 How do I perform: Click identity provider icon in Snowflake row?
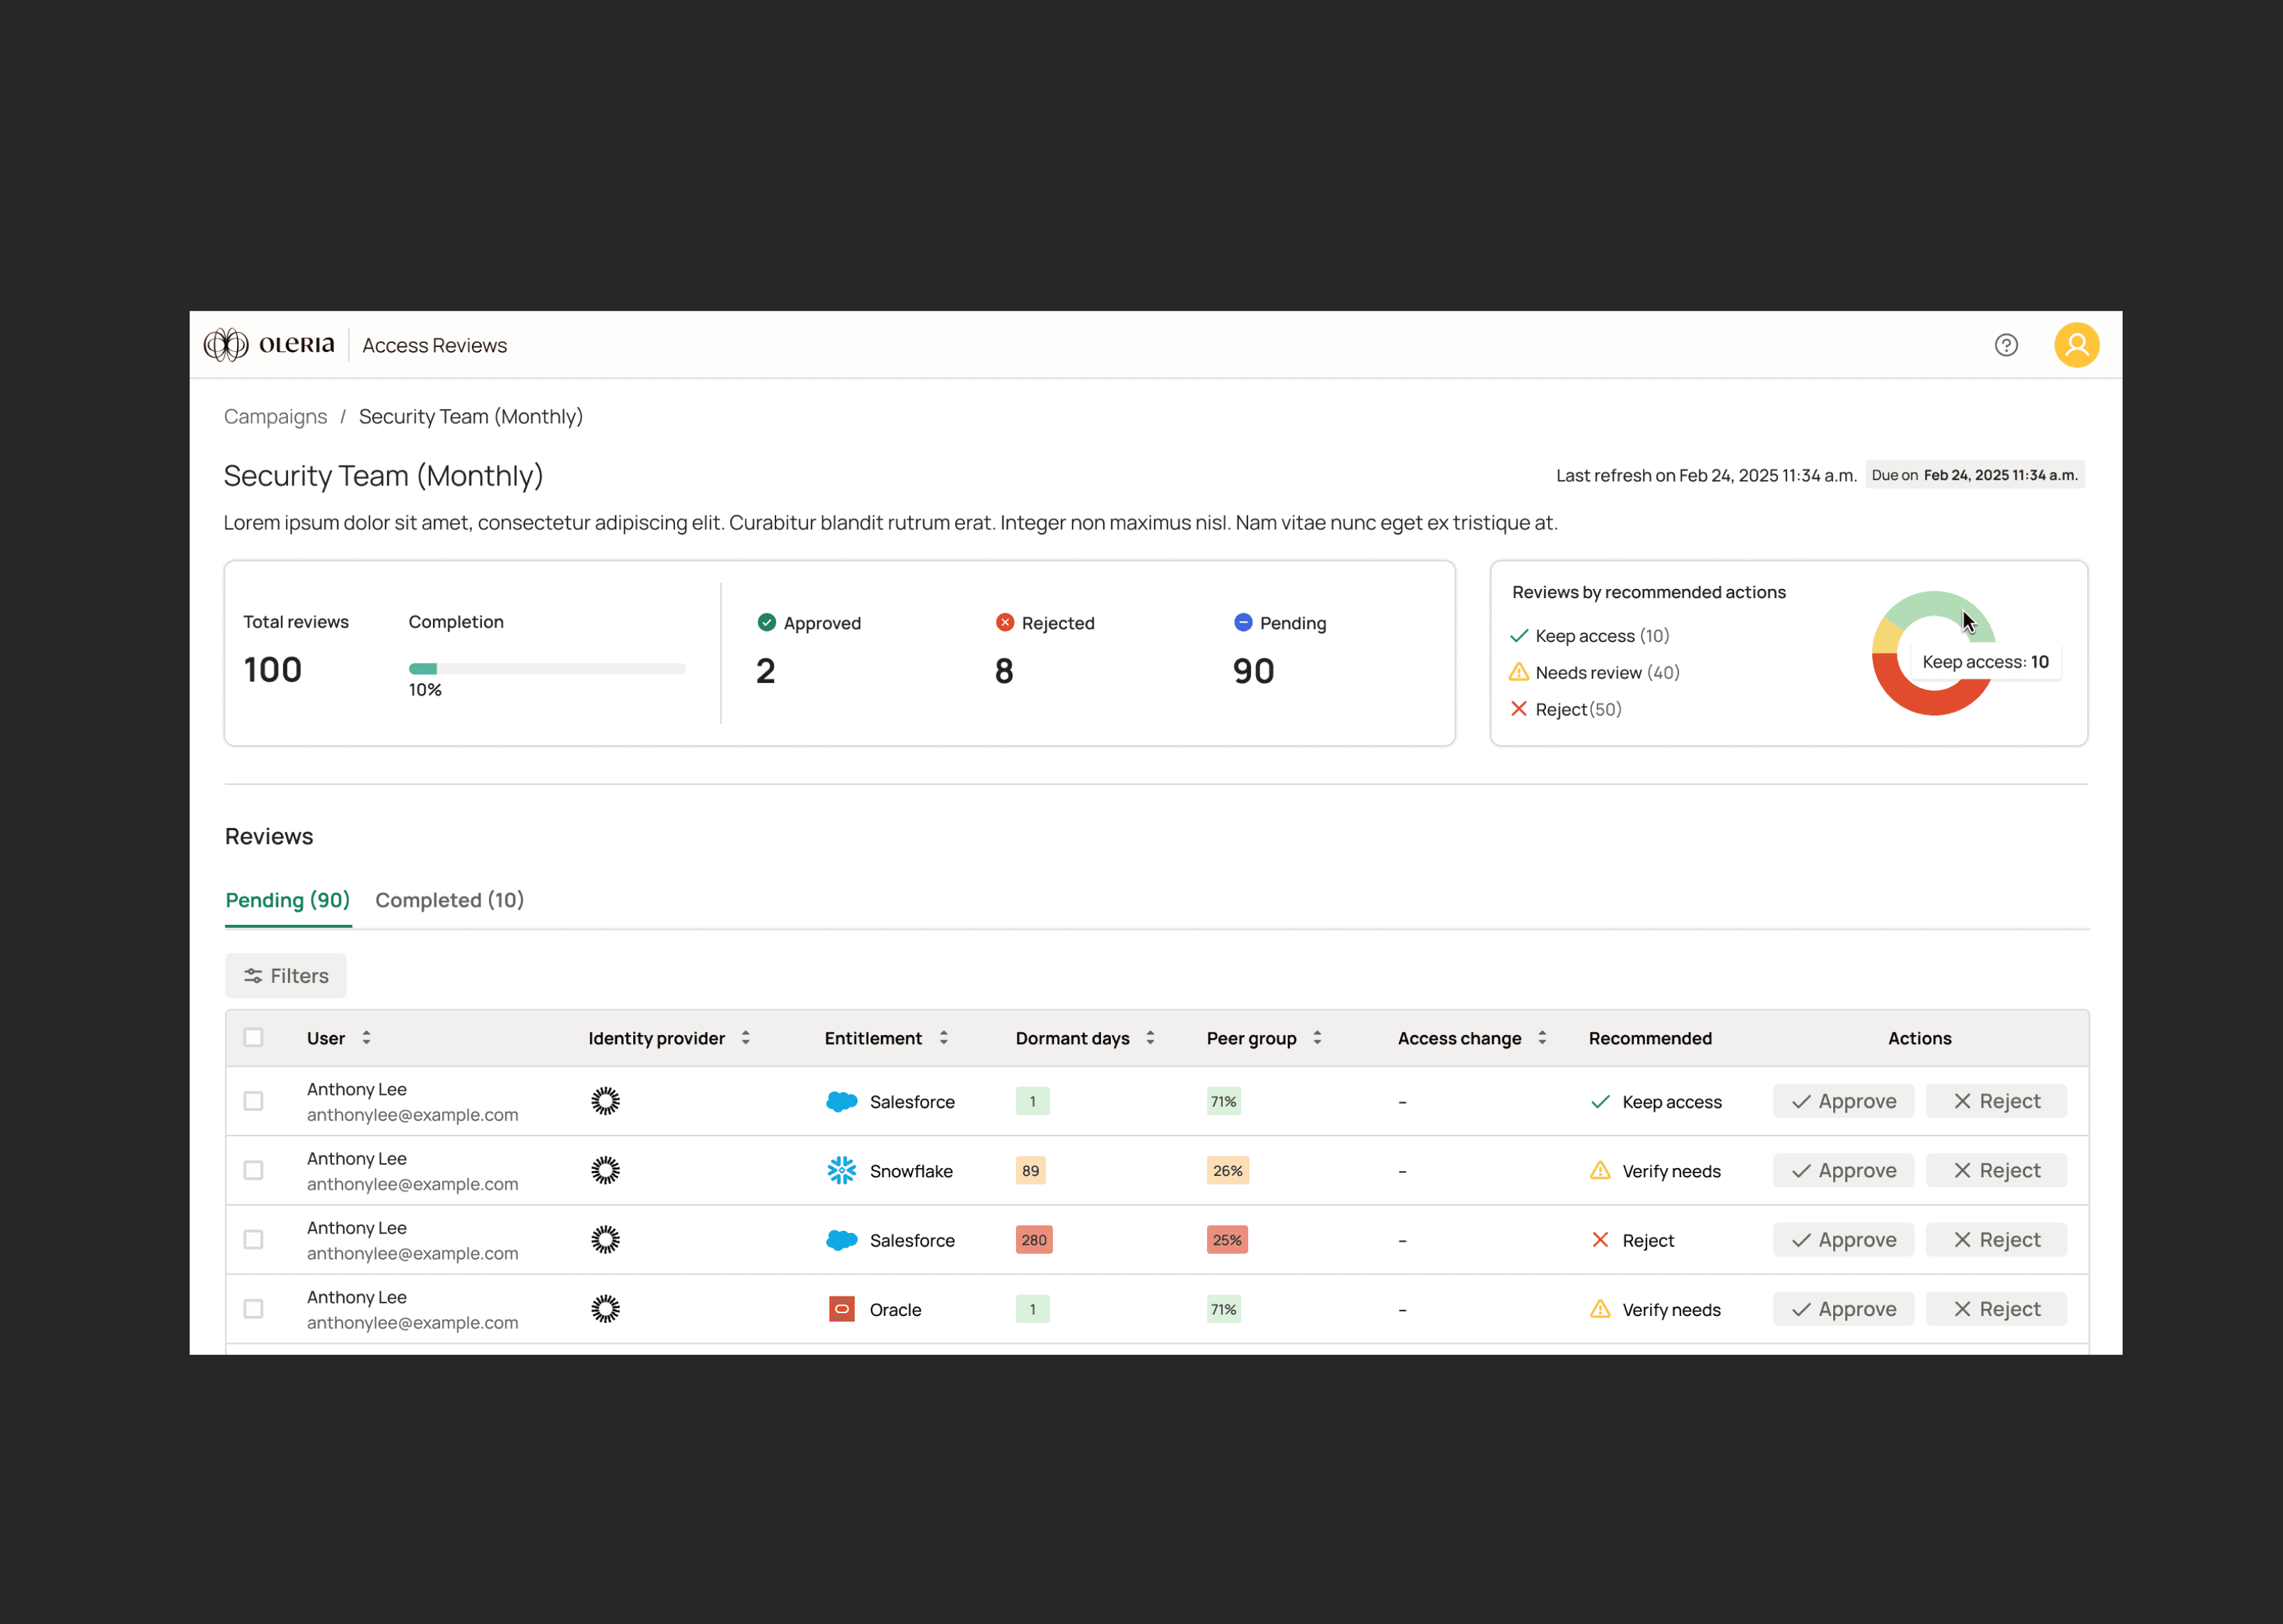click(x=605, y=1170)
